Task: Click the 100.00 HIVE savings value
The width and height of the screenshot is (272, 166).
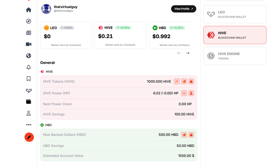Action: 184,114
